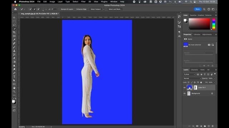Hide the Color Fill 1 layer

pyautogui.click(x=185, y=87)
